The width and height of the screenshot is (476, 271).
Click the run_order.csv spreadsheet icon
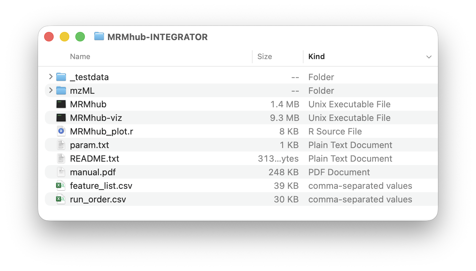(61, 199)
